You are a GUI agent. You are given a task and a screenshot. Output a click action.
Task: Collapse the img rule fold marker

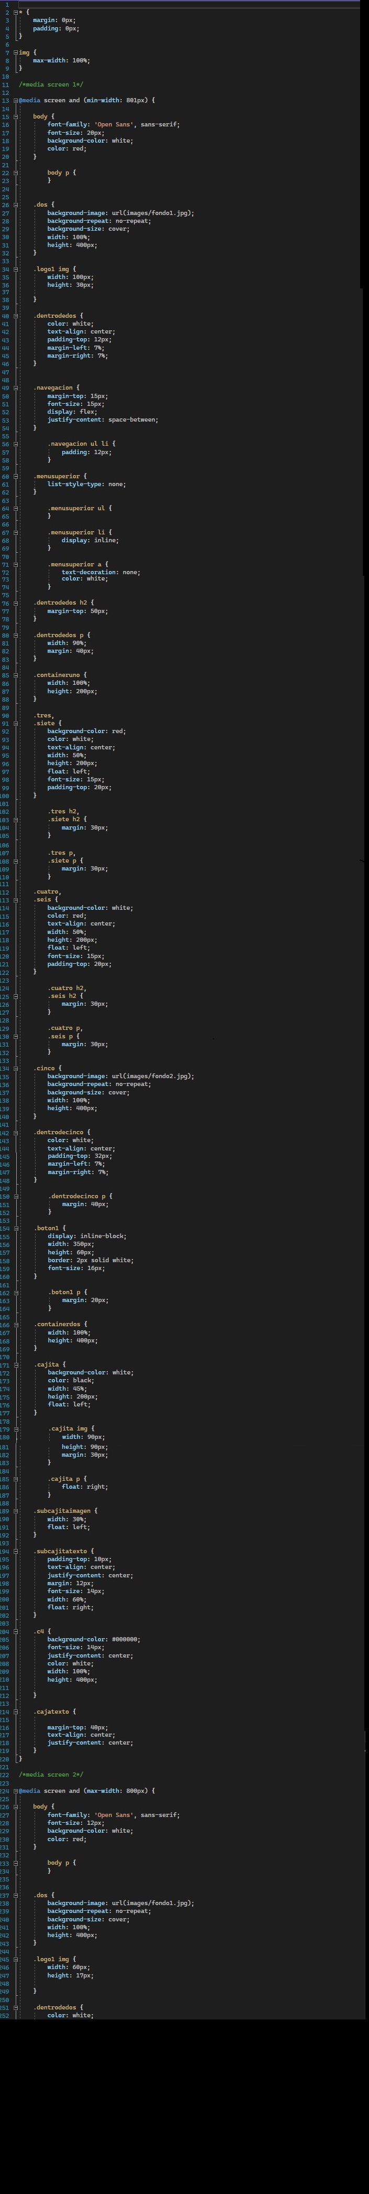click(x=15, y=52)
